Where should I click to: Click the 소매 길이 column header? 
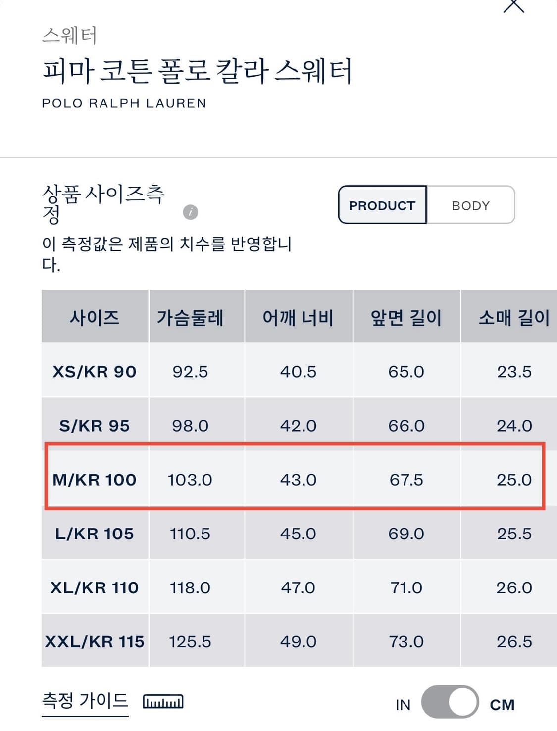point(514,316)
